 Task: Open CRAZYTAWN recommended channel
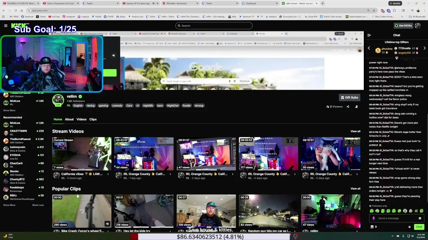[23, 133]
